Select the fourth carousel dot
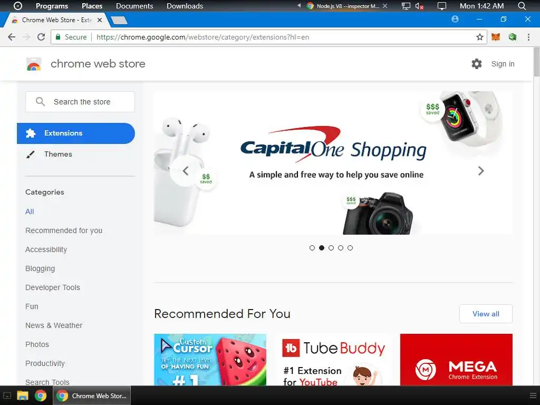540x405 pixels. point(341,248)
